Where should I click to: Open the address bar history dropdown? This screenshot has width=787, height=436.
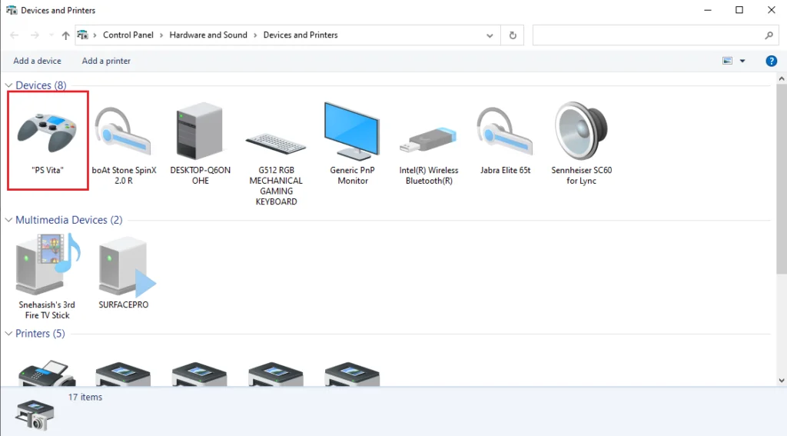[490, 35]
